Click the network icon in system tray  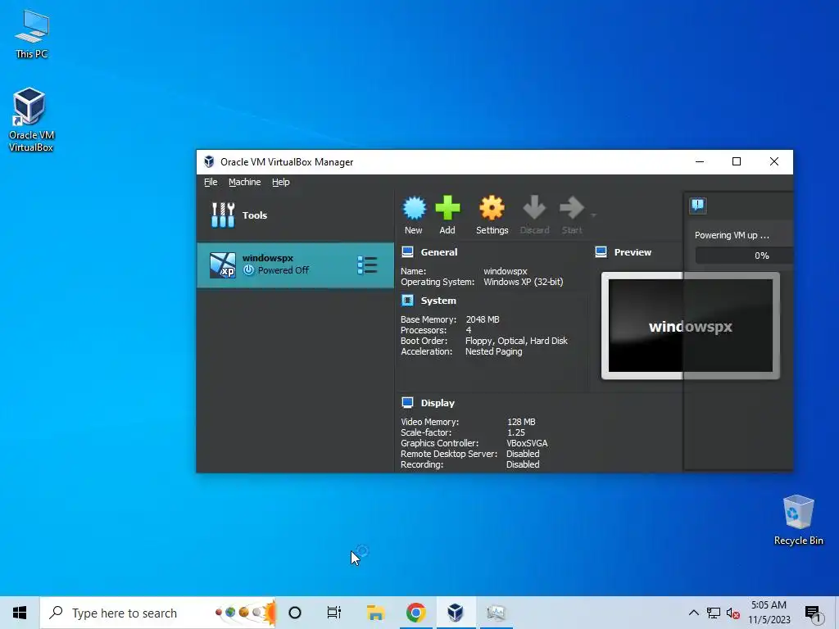click(x=714, y=613)
